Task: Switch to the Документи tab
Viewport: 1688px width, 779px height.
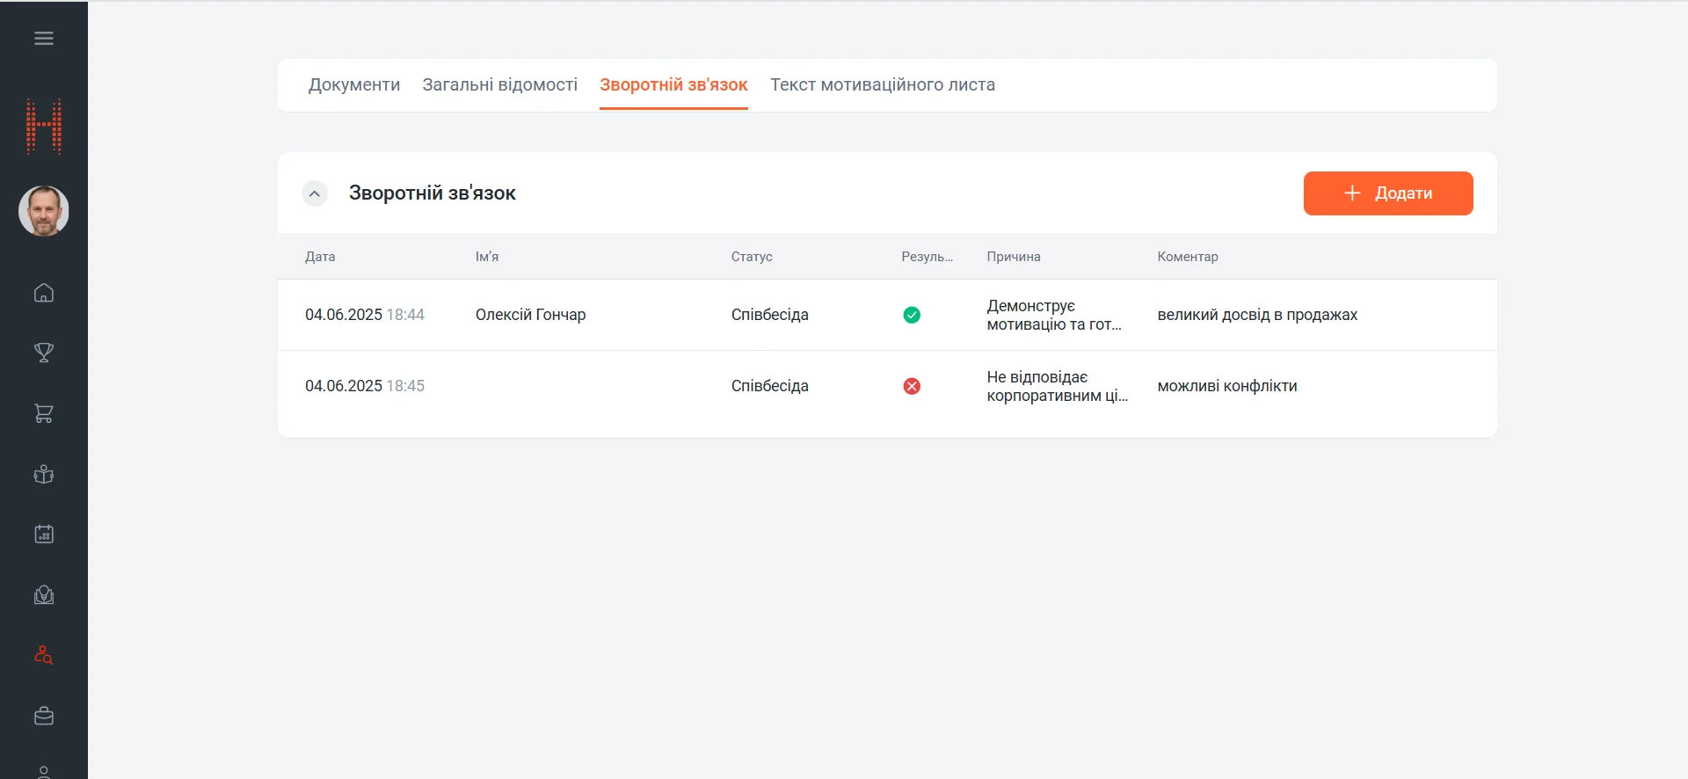Action: click(x=354, y=85)
